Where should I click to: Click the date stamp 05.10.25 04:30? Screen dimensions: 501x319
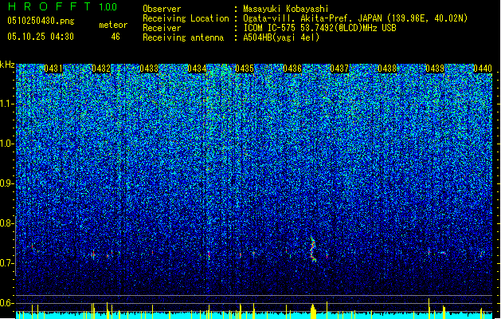point(41,37)
